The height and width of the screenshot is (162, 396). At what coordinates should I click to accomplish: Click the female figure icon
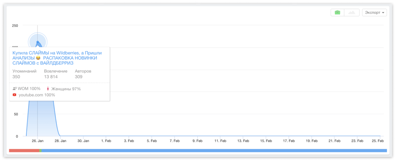tap(48, 89)
